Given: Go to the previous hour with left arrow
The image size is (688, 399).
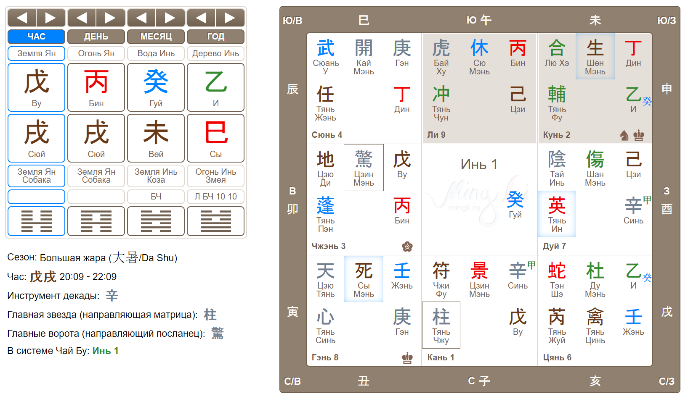Looking at the screenshot, I should point(22,18).
